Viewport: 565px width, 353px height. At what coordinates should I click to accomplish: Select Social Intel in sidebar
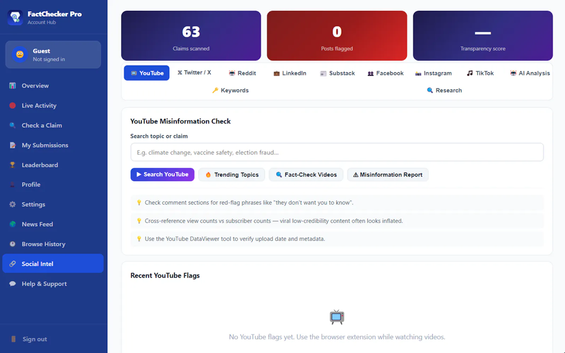53,263
